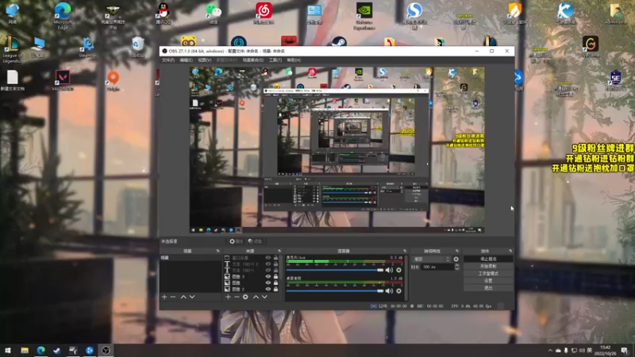Image resolution: width=635 pixels, height=357 pixels.
Task: Undock the 控件 panel via header icon
Action: (x=510, y=251)
